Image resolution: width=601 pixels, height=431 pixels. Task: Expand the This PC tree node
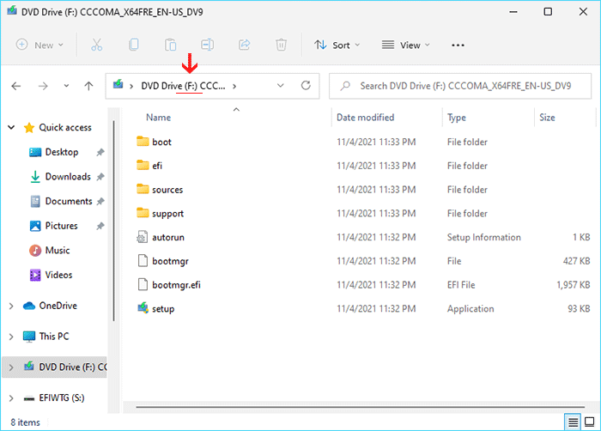pos(11,337)
